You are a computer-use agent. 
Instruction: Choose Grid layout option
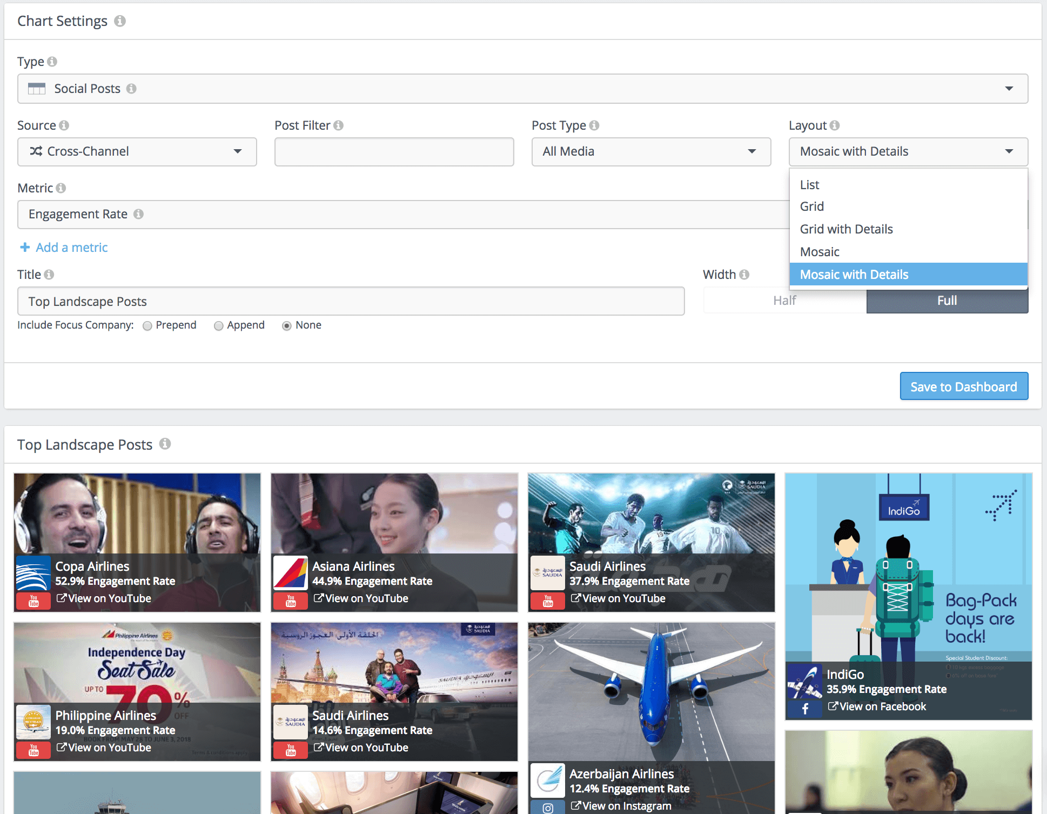(908, 206)
